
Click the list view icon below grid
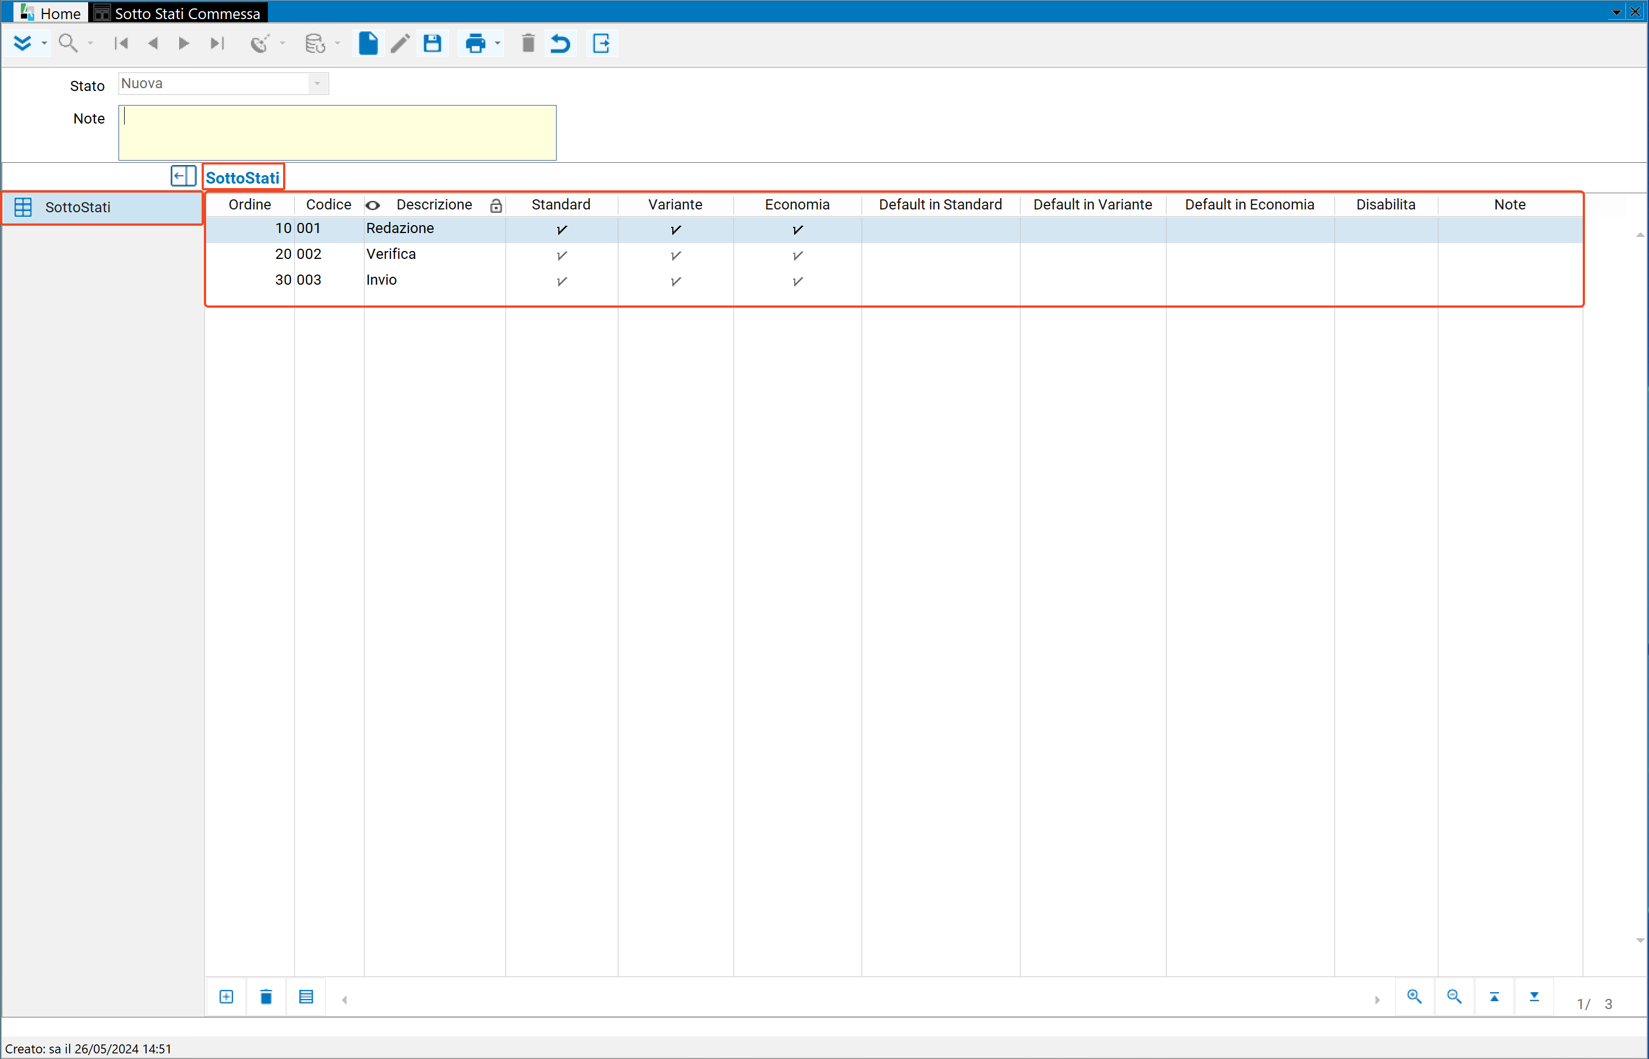click(x=306, y=997)
